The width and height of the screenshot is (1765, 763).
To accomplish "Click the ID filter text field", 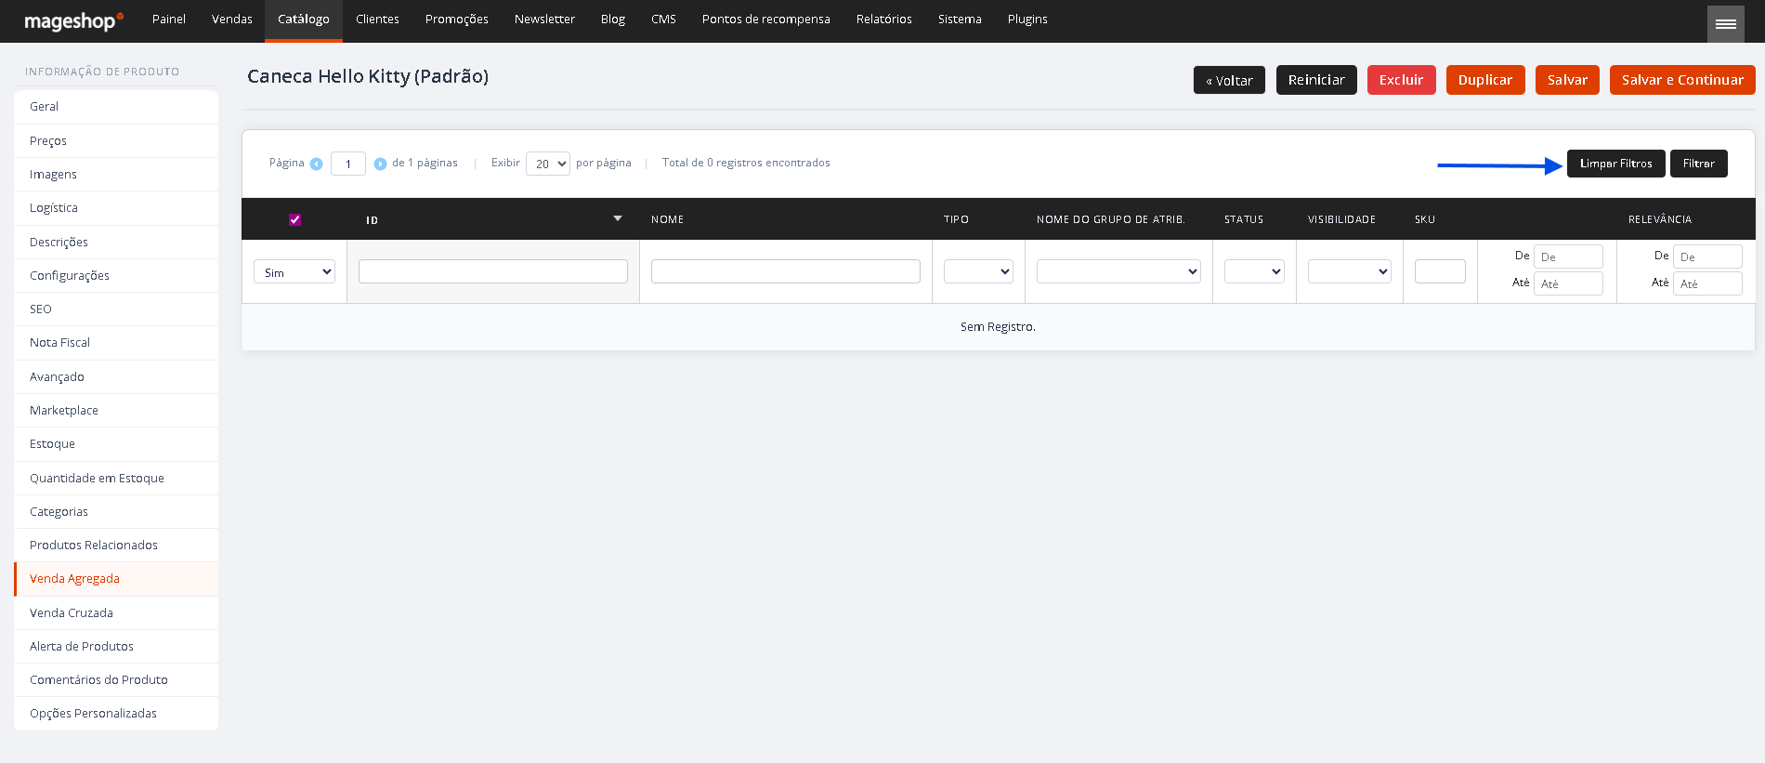I will (493, 271).
